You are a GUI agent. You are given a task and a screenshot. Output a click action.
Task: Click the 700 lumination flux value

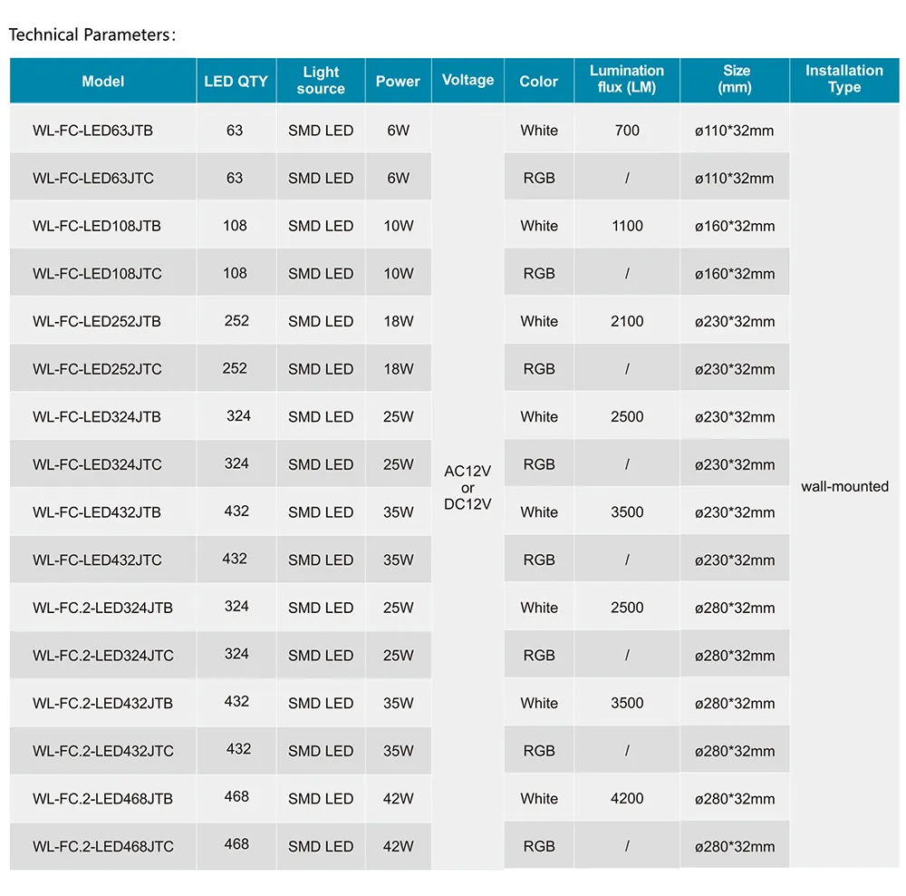coord(627,131)
